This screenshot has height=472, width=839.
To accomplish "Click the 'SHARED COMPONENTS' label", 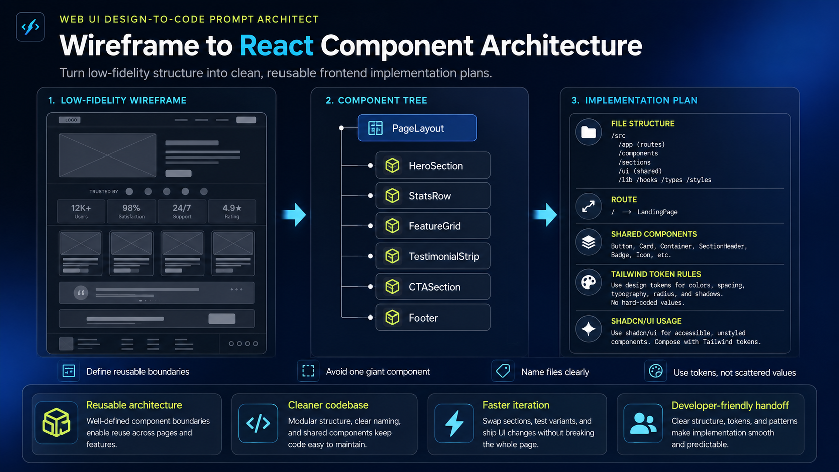I will [x=654, y=234].
